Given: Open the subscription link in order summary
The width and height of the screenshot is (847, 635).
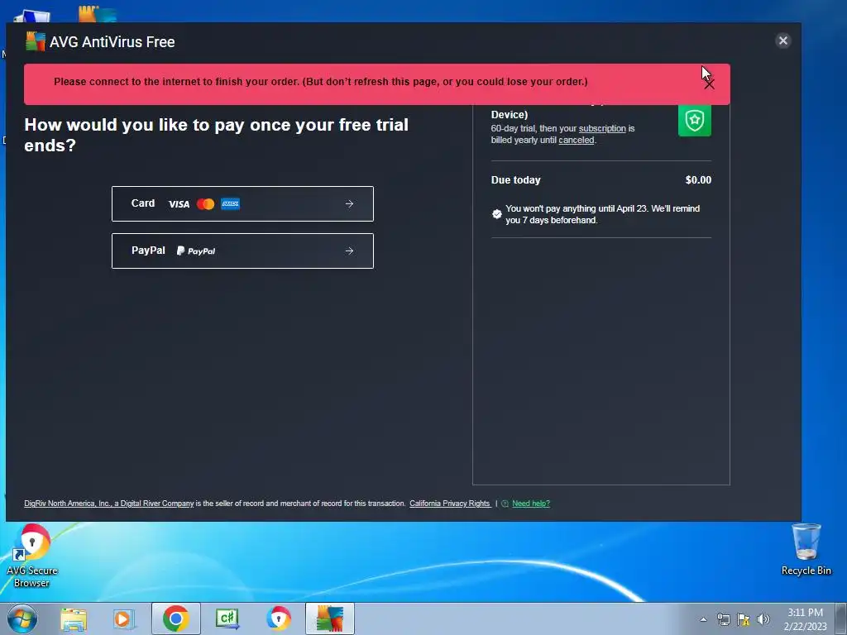Looking at the screenshot, I should [x=602, y=128].
